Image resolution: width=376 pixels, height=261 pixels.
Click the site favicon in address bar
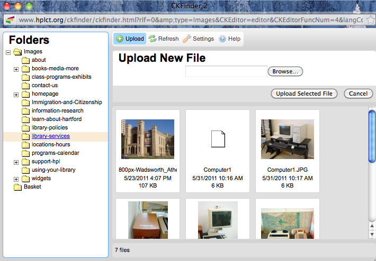click(x=10, y=20)
